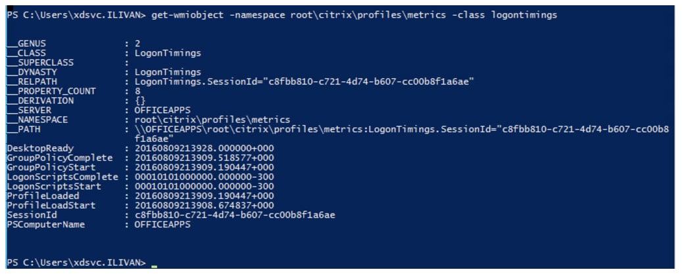The width and height of the screenshot is (682, 276).
Task: Click the __PROPERTY_COUNT value 8
Action: tap(137, 91)
